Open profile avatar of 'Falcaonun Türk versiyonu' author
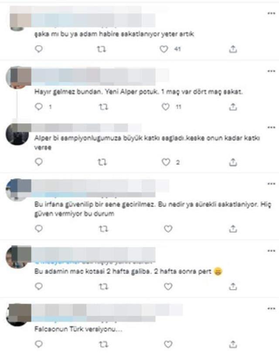The height and width of the screenshot is (353, 279). pos(17,315)
